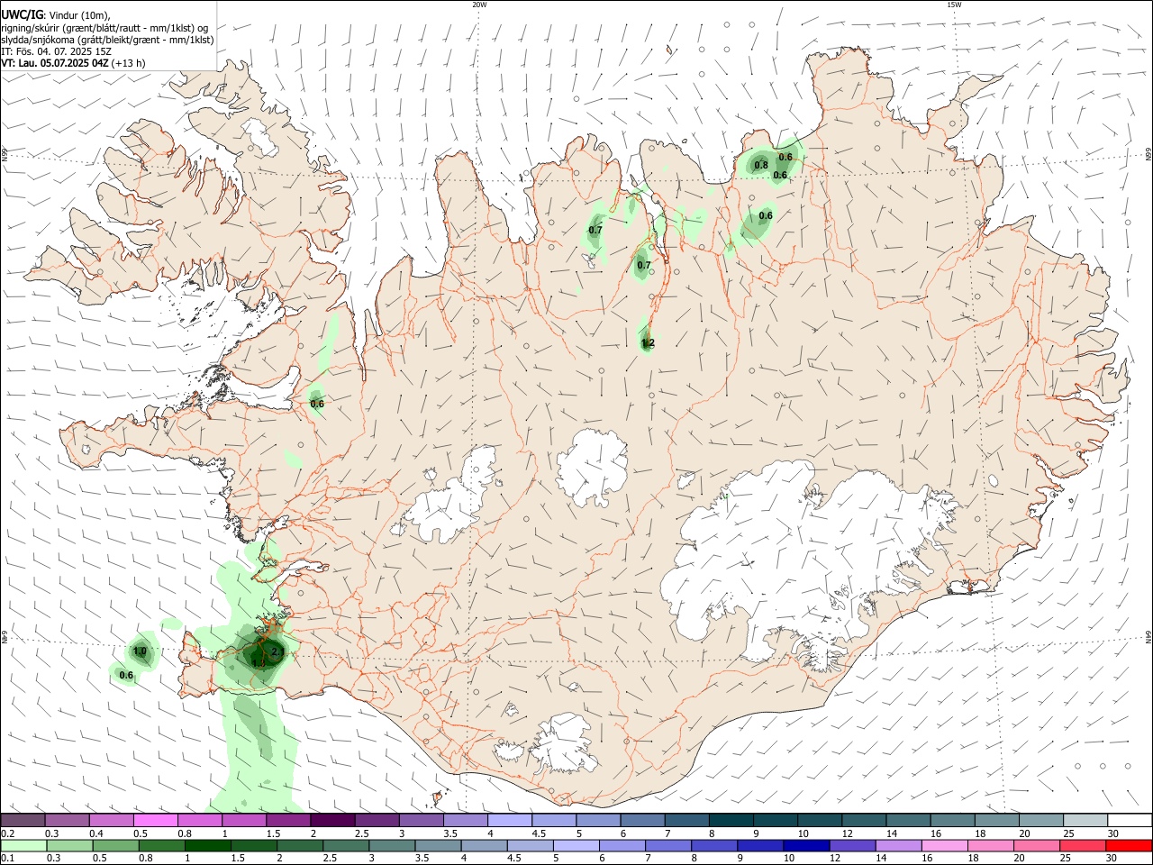Select the 2 dark purple swatch in top row
The width and height of the screenshot is (1153, 865).
coord(332,821)
